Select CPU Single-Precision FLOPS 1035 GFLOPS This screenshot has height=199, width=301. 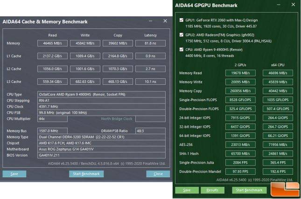(278, 100)
